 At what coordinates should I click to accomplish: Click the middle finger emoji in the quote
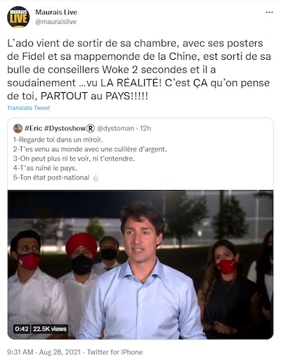96,177
